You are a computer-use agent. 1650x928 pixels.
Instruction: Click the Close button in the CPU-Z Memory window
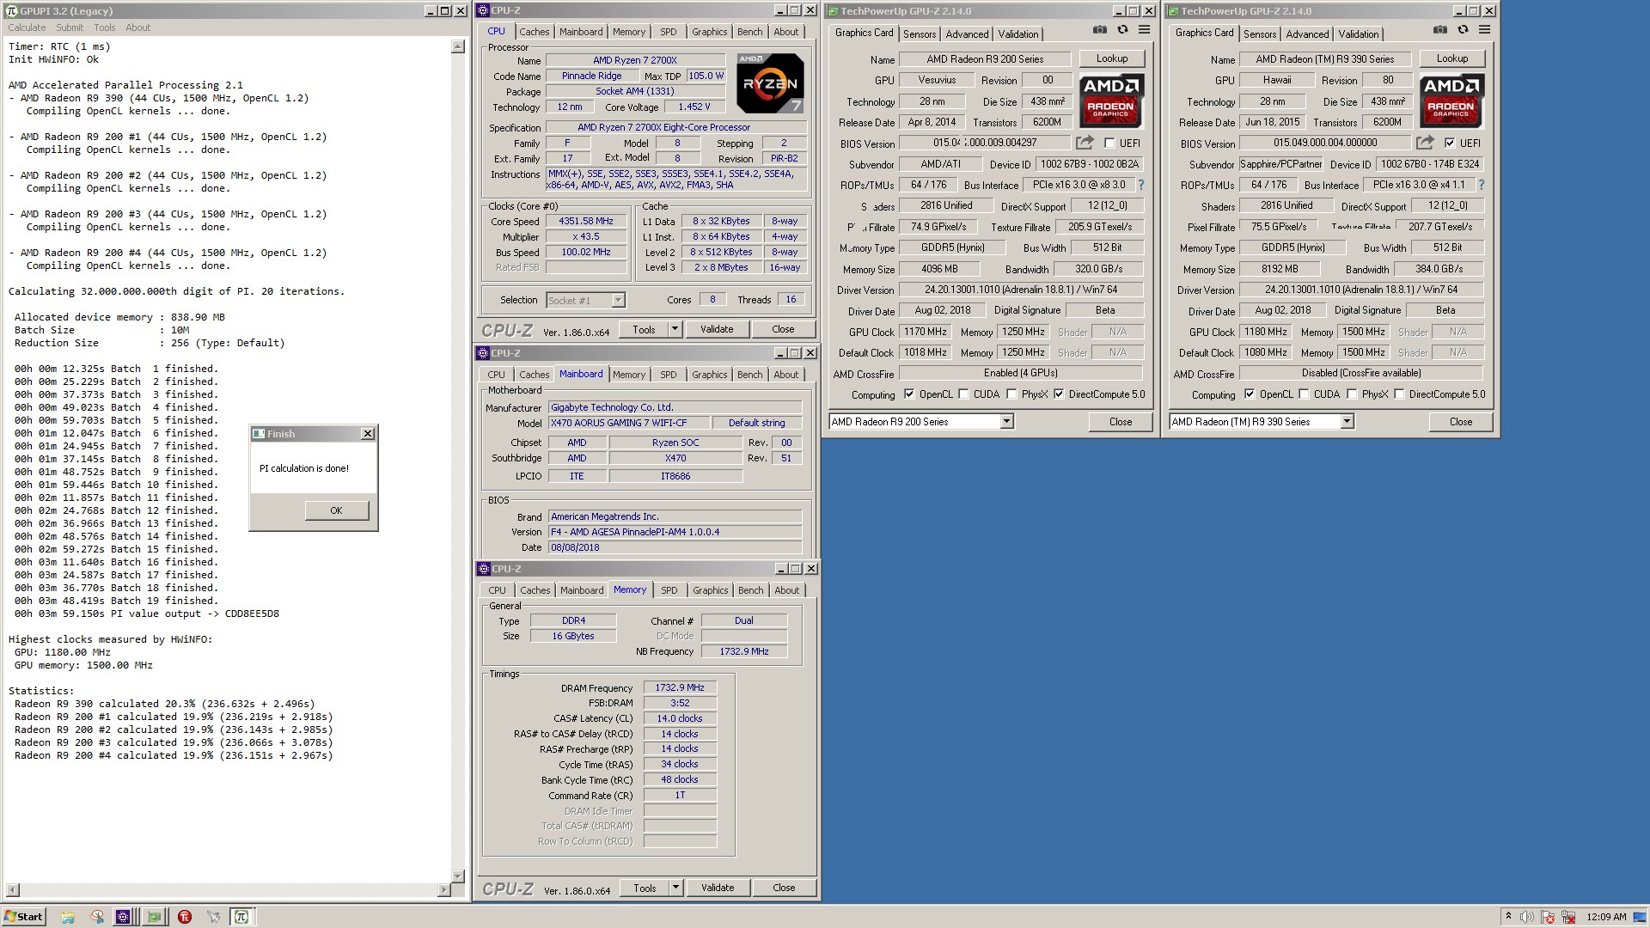coord(784,888)
